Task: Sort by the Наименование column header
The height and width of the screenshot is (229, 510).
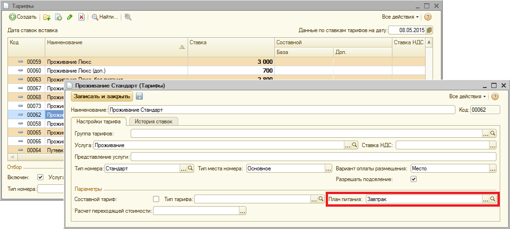Action: (116, 47)
